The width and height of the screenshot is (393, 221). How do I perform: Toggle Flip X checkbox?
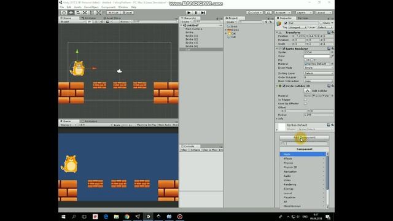(x=306, y=60)
